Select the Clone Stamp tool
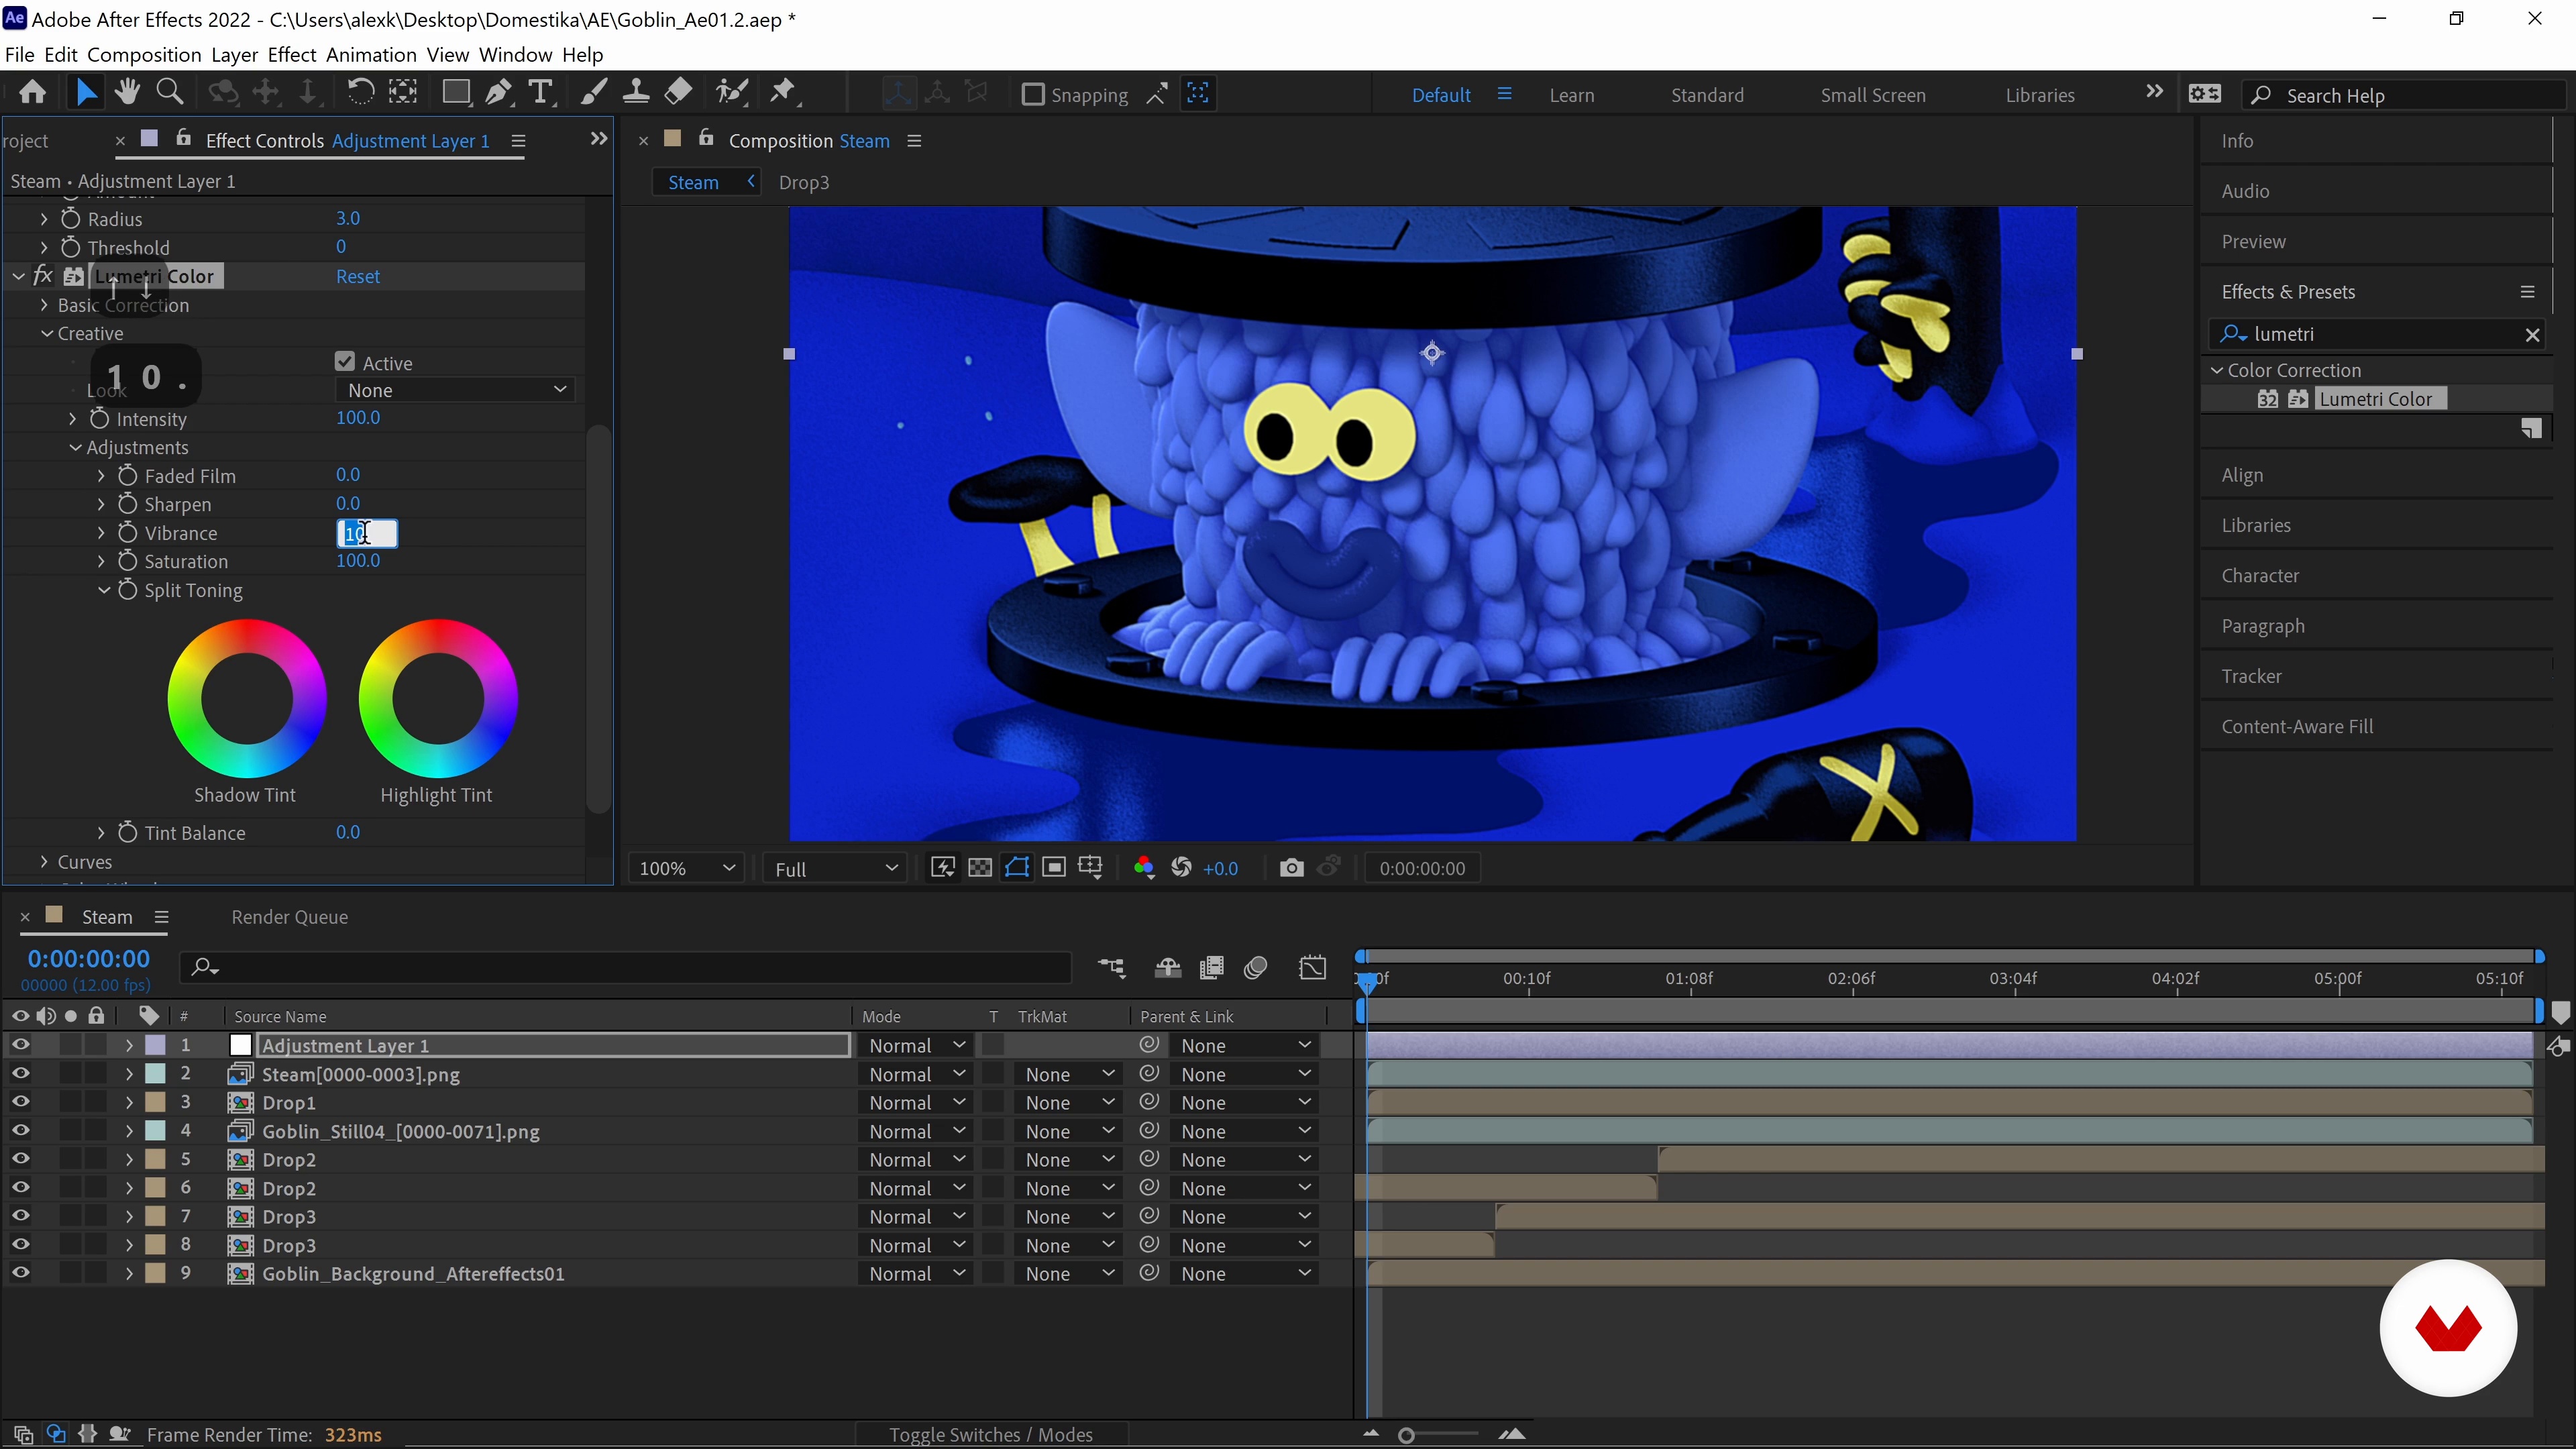The image size is (2576, 1449). [x=635, y=93]
